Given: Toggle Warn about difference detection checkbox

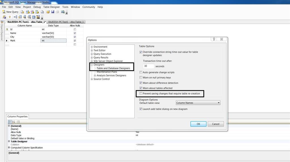Looking at the screenshot, I should 141,83.
